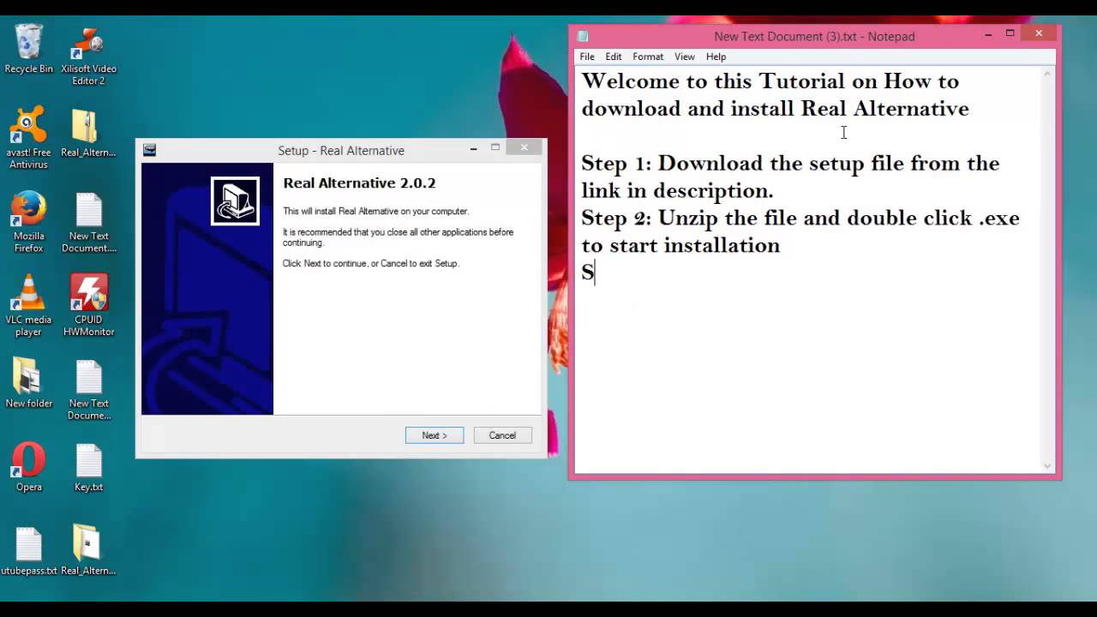Click the Real Alternative installer logo image
The height and width of the screenshot is (617, 1097).
235,201
